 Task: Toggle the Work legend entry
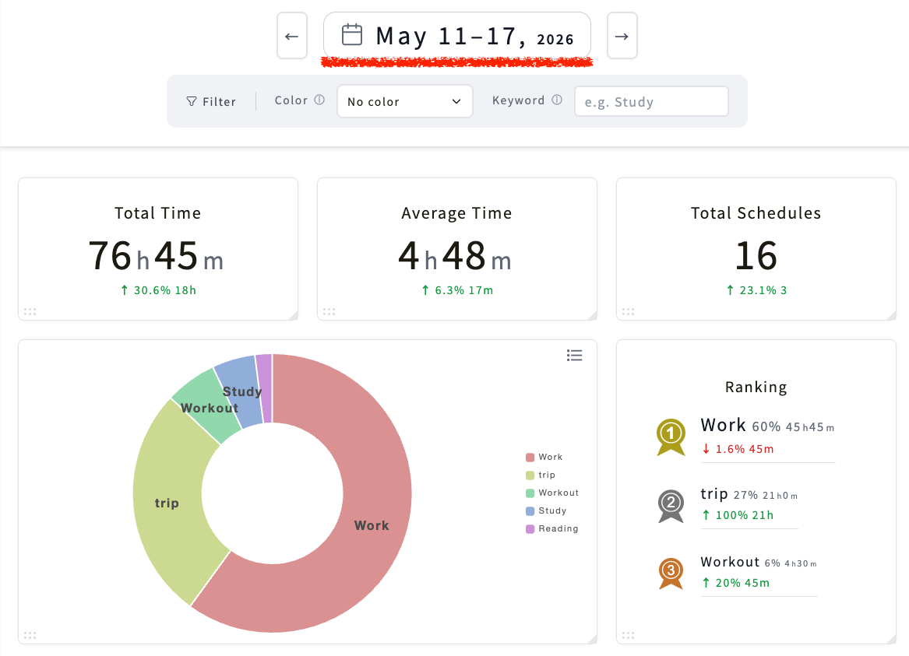[544, 457]
